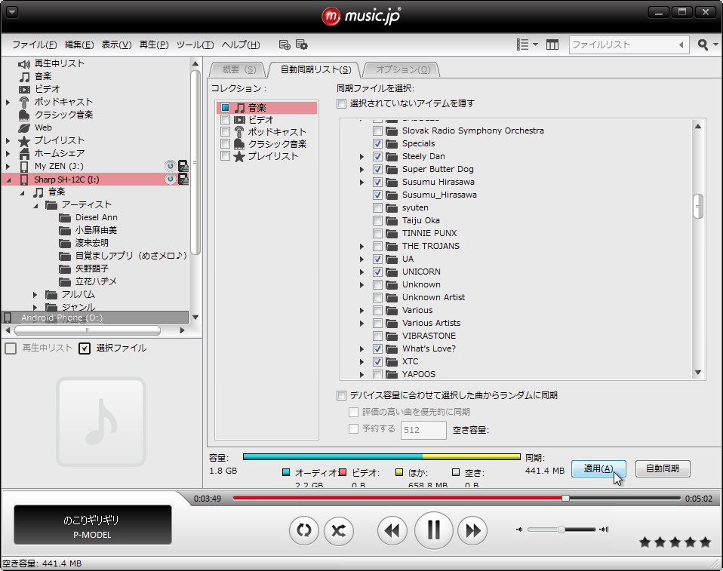Open the ヘルプ menu
The height and width of the screenshot is (571, 723).
coord(241,45)
